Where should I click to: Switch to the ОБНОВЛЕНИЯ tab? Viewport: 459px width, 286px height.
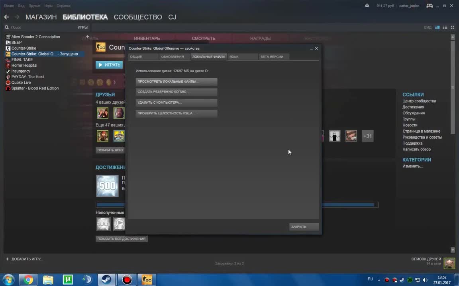coord(173,57)
